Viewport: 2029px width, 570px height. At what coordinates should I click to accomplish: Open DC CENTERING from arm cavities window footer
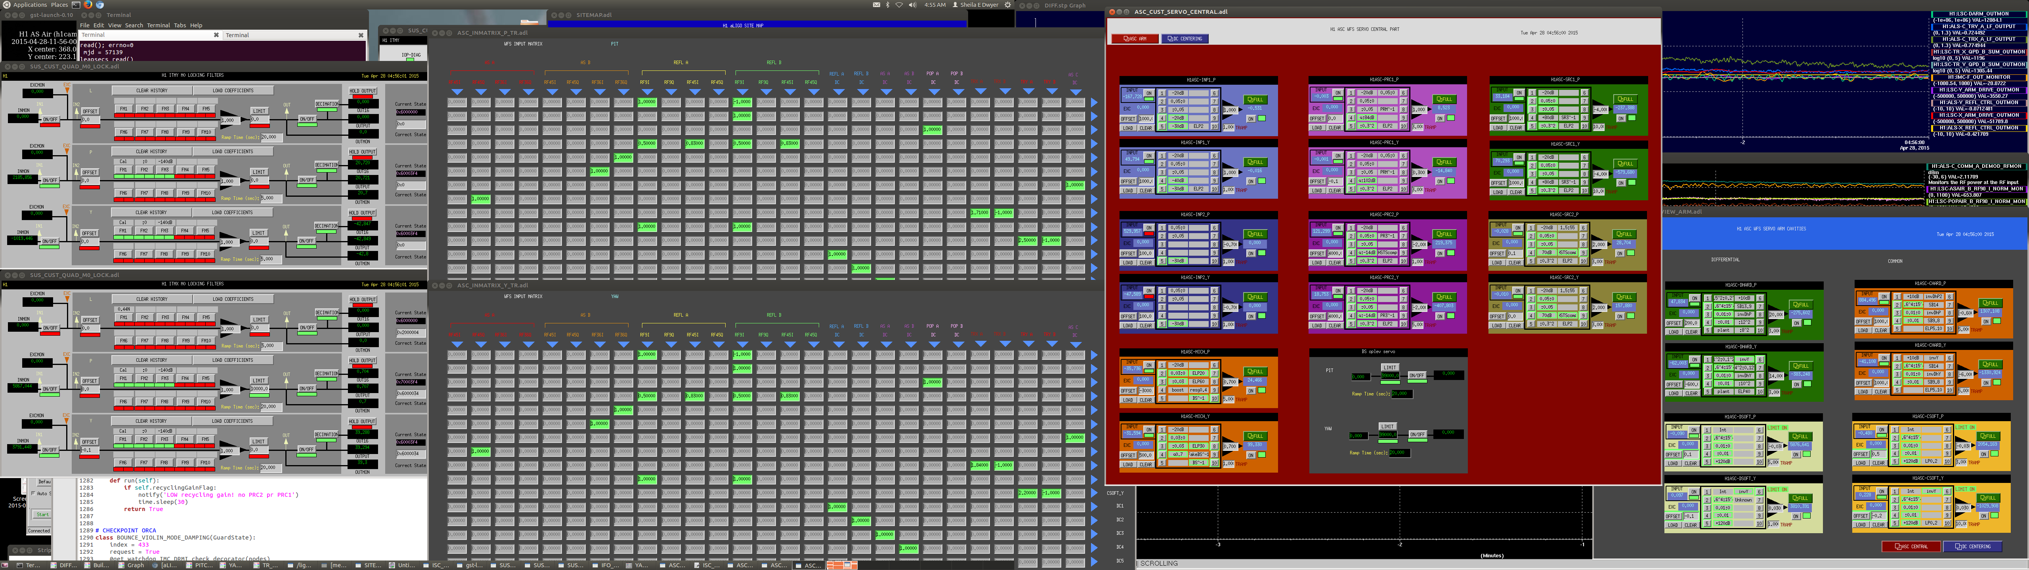[1972, 546]
